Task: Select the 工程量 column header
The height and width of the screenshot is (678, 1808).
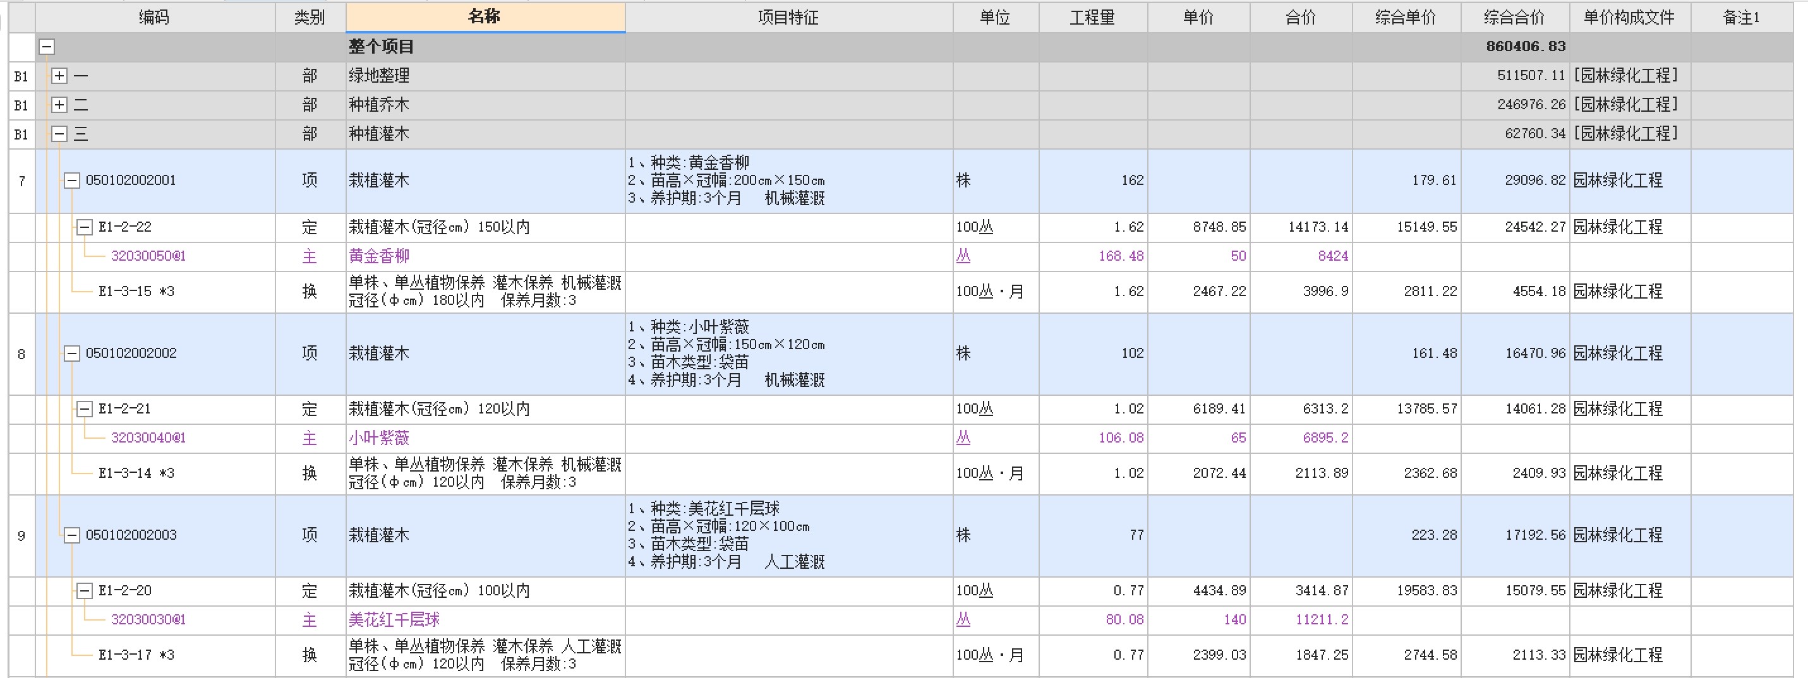Action: point(1092,18)
